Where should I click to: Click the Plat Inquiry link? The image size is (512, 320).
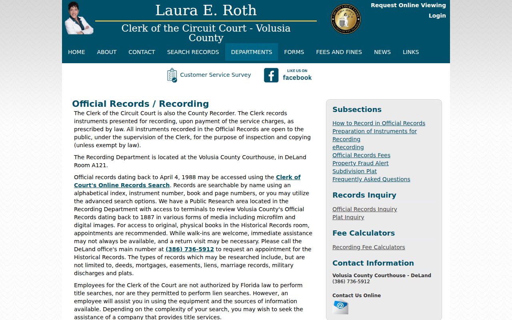coord(348,217)
